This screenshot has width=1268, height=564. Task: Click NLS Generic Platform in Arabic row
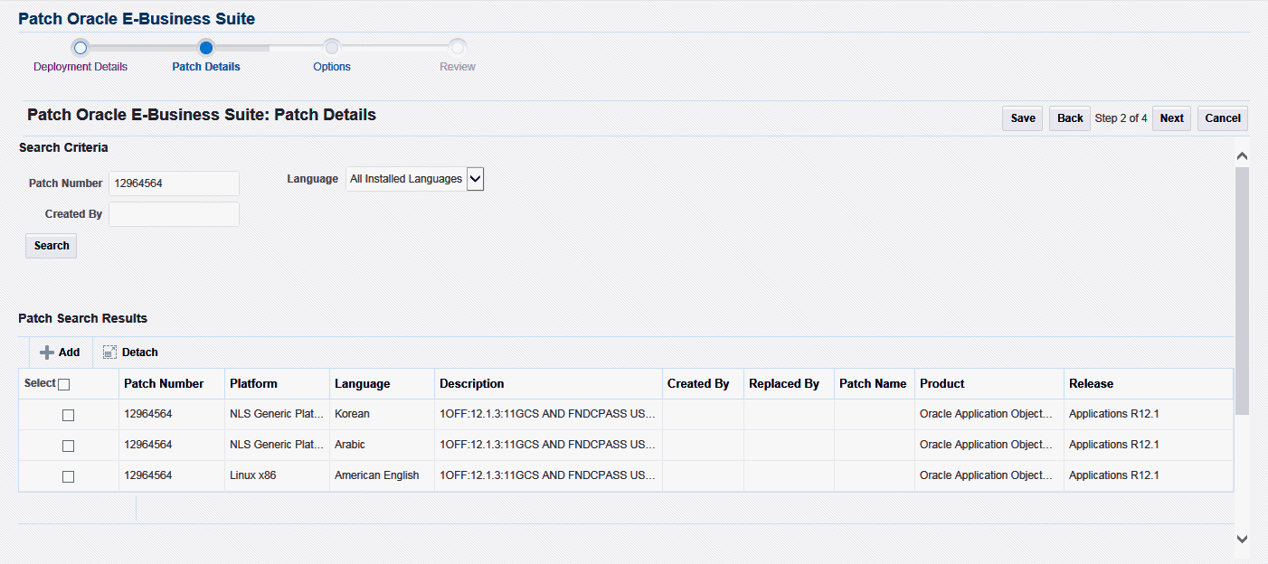tap(277, 445)
